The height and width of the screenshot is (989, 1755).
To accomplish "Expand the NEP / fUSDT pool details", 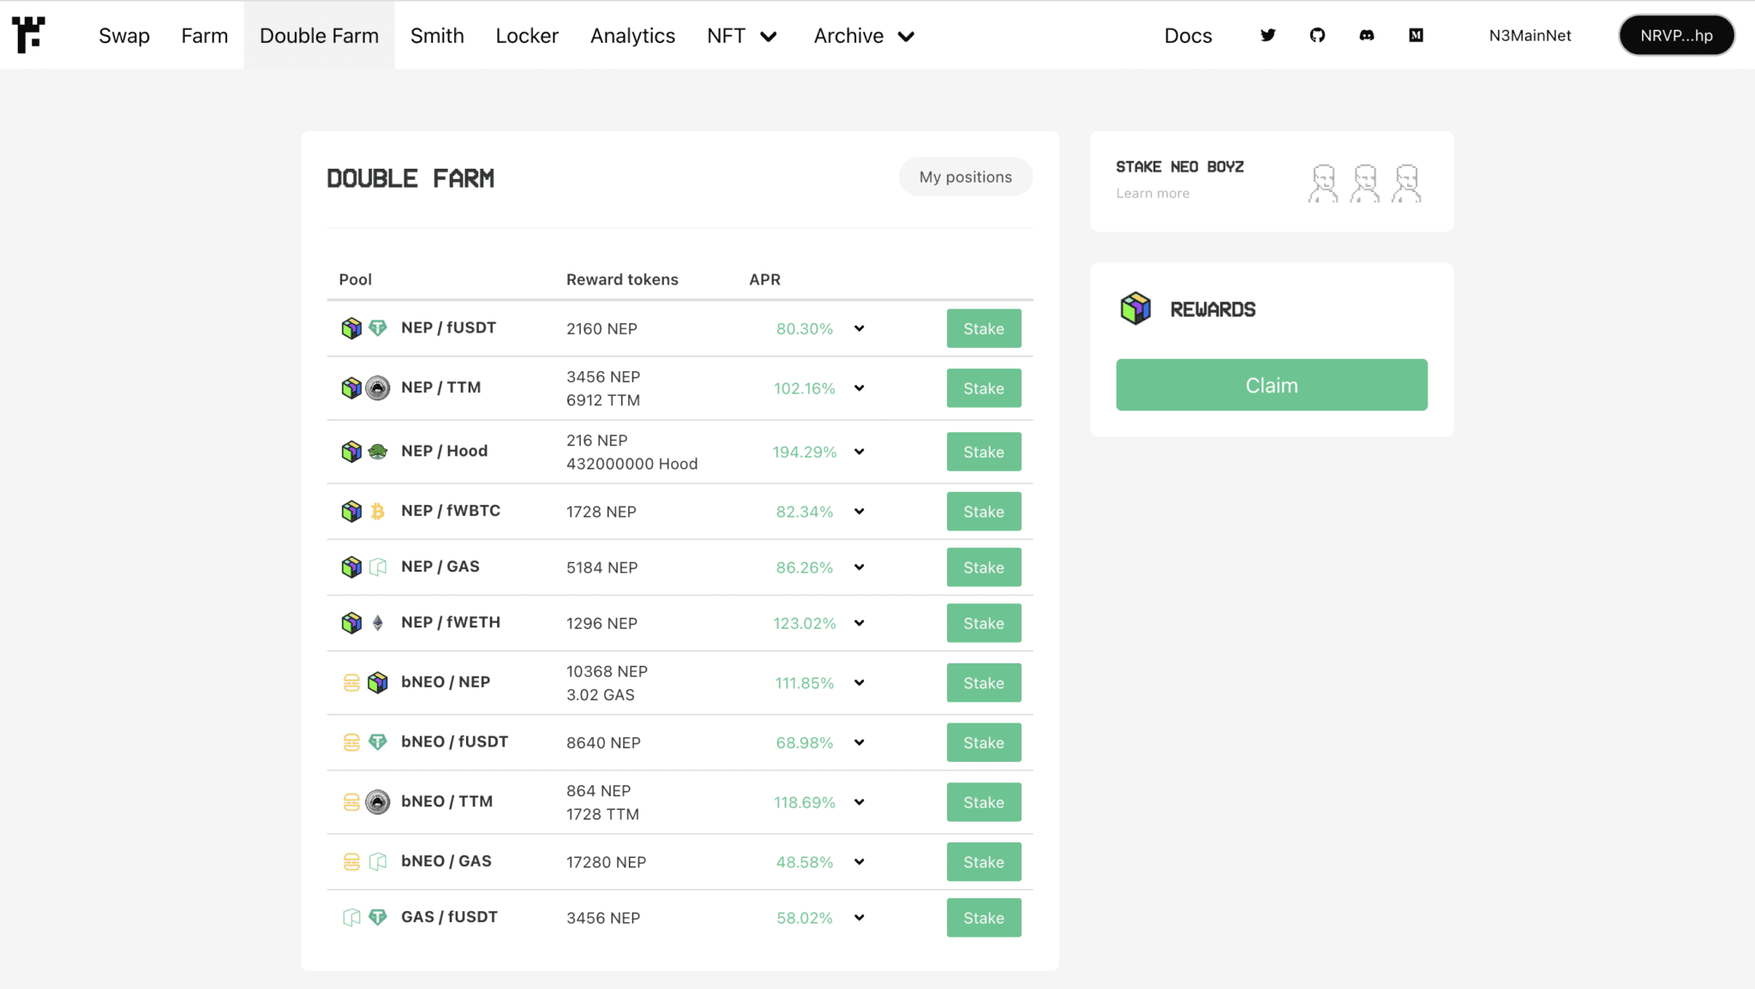I will 859,328.
